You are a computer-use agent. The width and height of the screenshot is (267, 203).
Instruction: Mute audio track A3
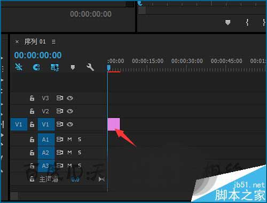[x=69, y=166]
